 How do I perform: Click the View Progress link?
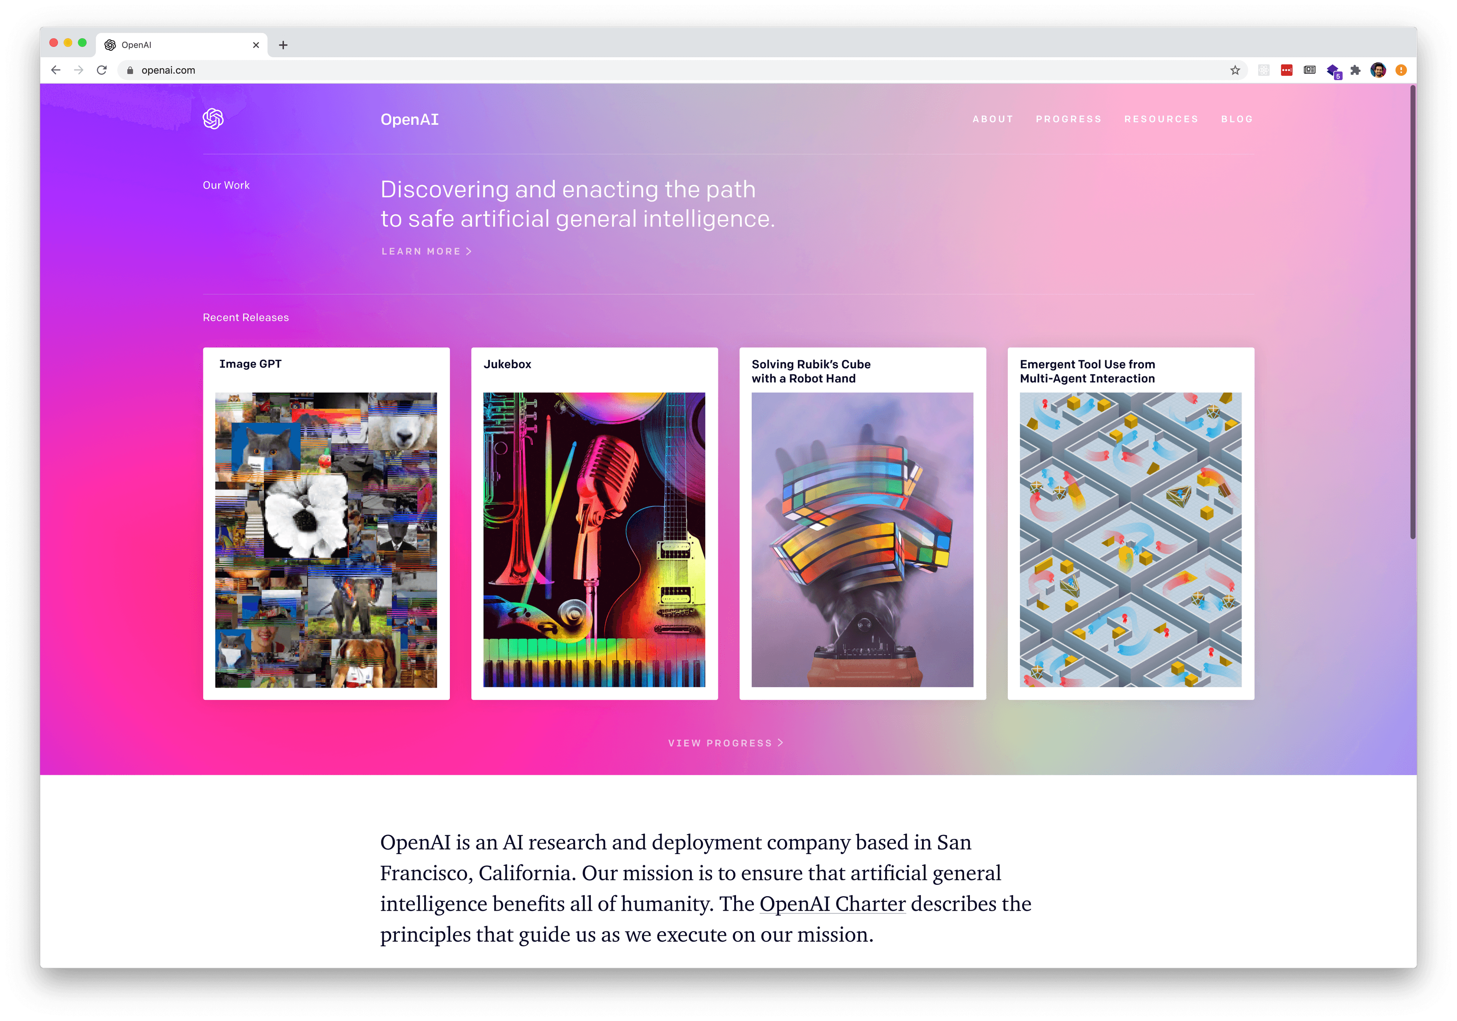[x=725, y=743]
